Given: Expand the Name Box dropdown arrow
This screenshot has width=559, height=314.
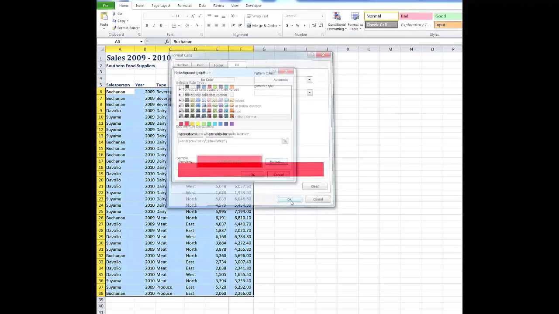Looking at the screenshot, I should coord(141,42).
